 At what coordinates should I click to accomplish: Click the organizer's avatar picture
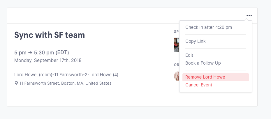click(x=177, y=76)
